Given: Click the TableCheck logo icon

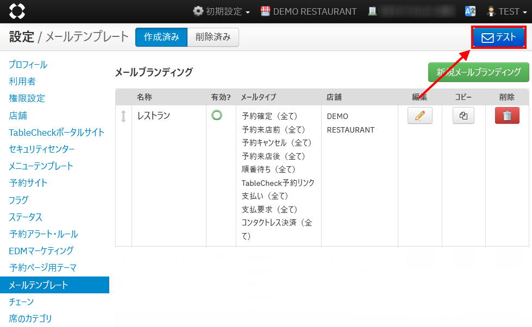Looking at the screenshot, I should pyautogui.click(x=17, y=11).
